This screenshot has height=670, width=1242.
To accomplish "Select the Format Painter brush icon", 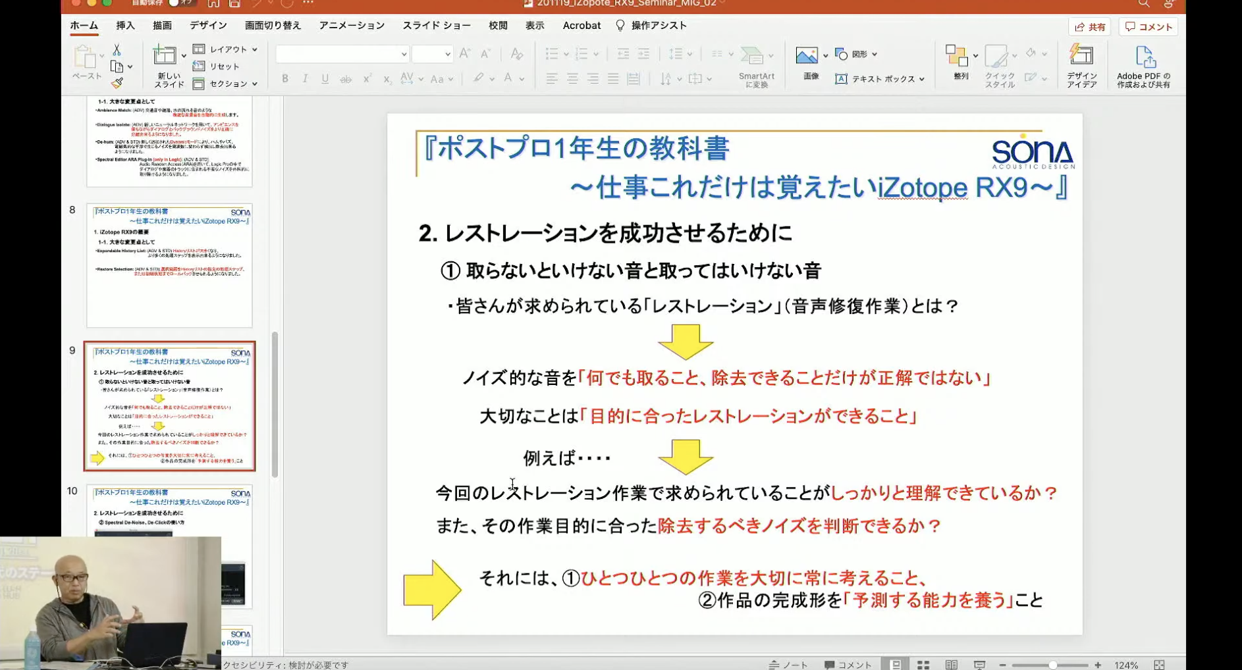I will pyautogui.click(x=117, y=83).
